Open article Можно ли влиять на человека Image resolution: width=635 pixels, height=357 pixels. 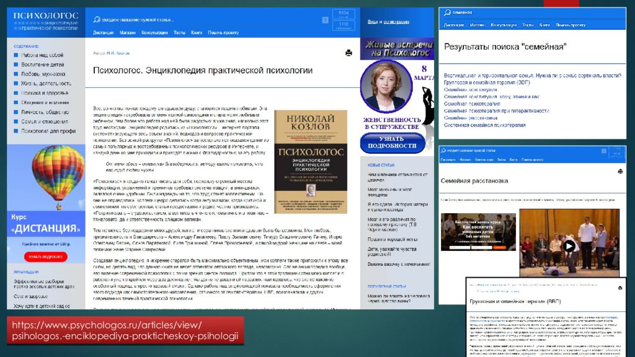[x=399, y=298]
